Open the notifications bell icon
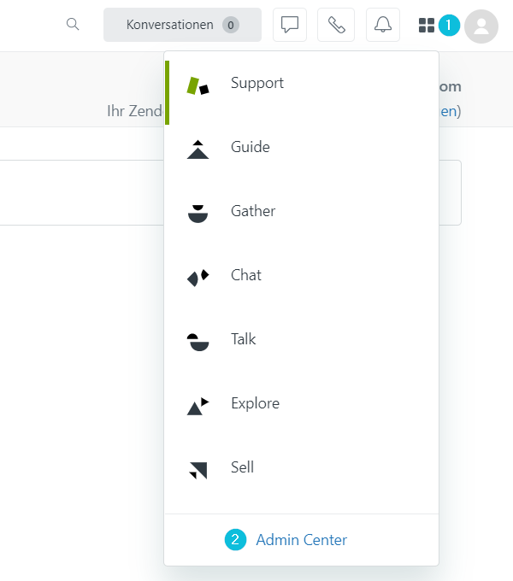513x581 pixels. (383, 25)
